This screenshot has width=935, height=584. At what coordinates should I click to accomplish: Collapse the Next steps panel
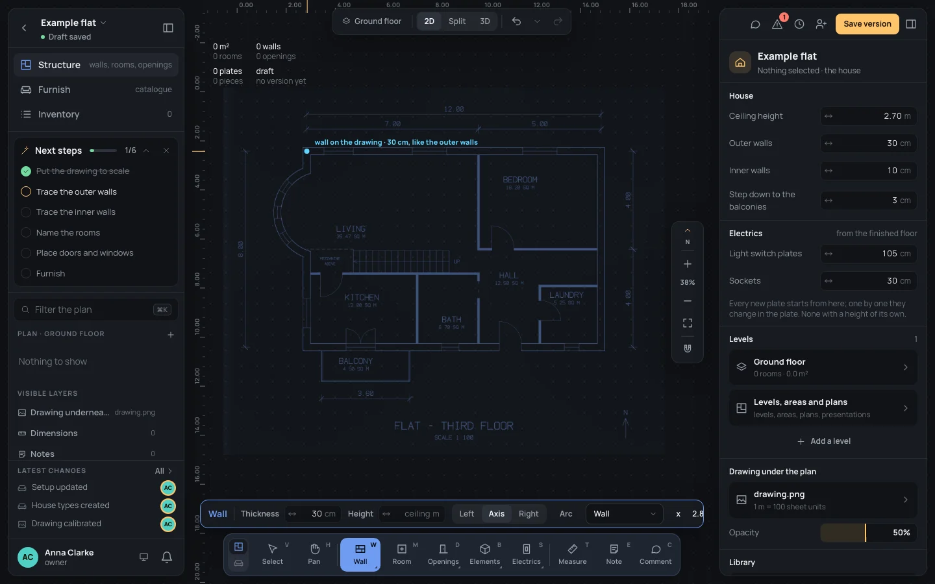click(146, 151)
